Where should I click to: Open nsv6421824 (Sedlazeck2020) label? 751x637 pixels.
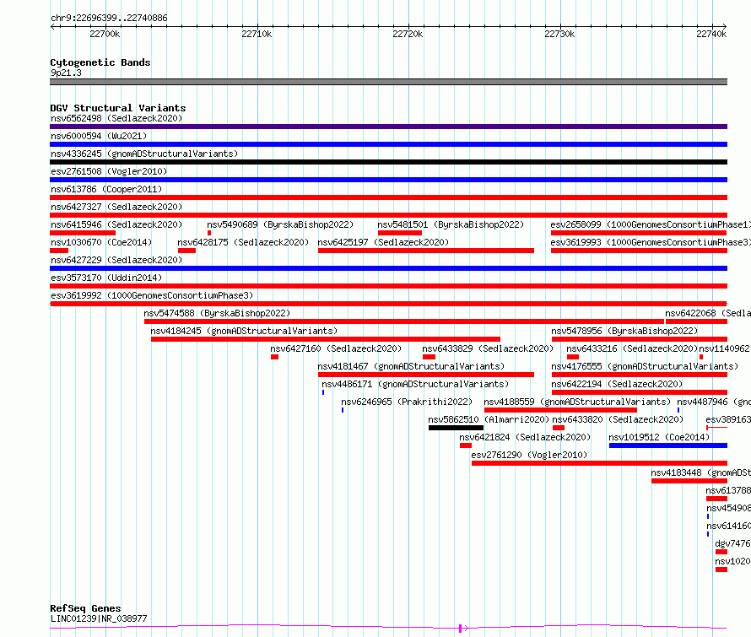[x=525, y=437]
